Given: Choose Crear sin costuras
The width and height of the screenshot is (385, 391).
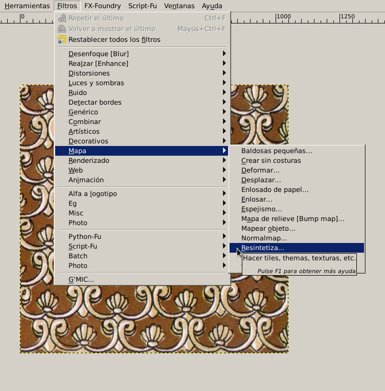Looking at the screenshot, I should tap(297, 161).
